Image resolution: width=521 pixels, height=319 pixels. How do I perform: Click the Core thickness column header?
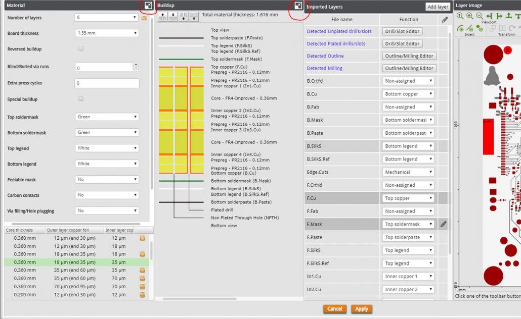[25, 230]
